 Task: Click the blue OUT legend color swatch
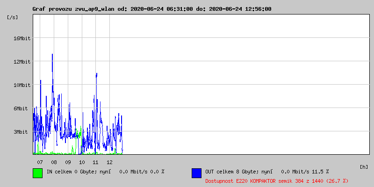(196, 173)
